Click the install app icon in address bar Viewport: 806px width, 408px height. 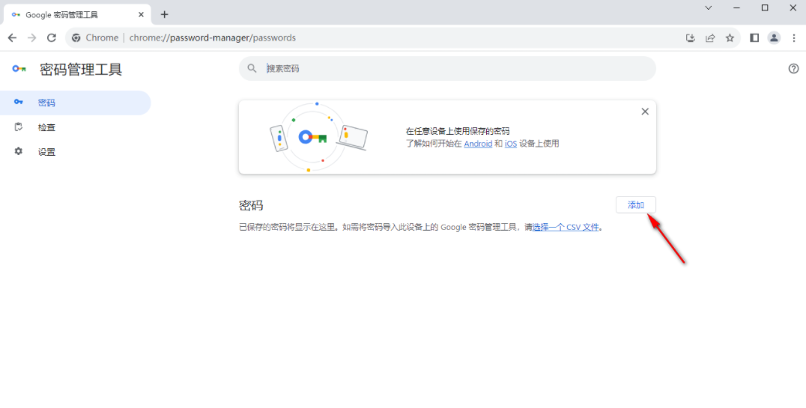coord(691,37)
